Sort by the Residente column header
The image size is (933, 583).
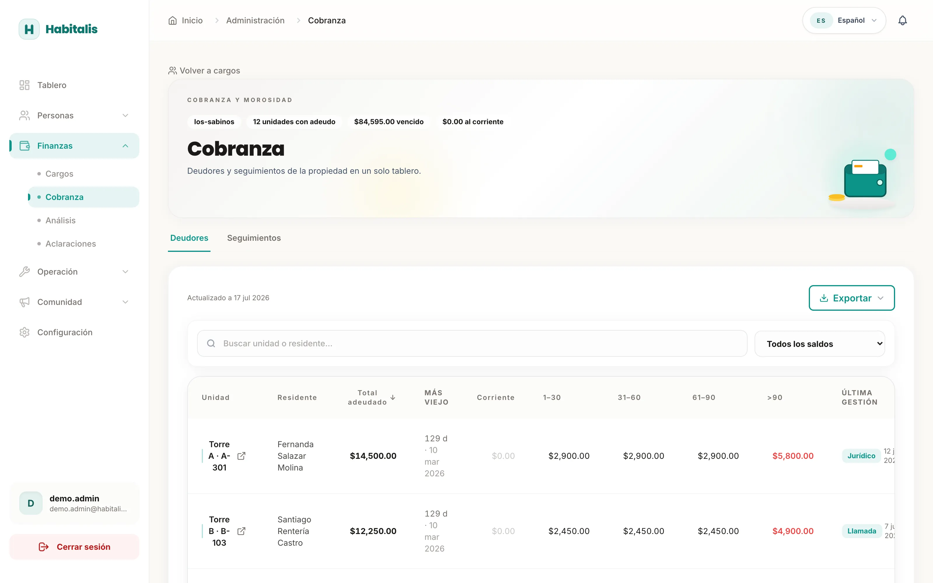pyautogui.click(x=297, y=398)
